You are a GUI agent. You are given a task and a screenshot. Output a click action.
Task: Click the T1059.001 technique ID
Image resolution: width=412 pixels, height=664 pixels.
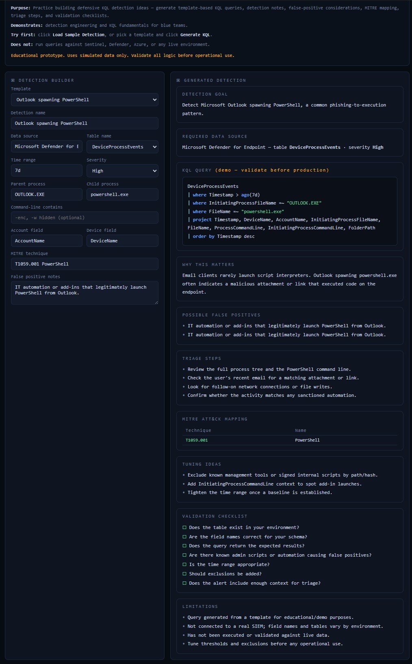(197, 440)
